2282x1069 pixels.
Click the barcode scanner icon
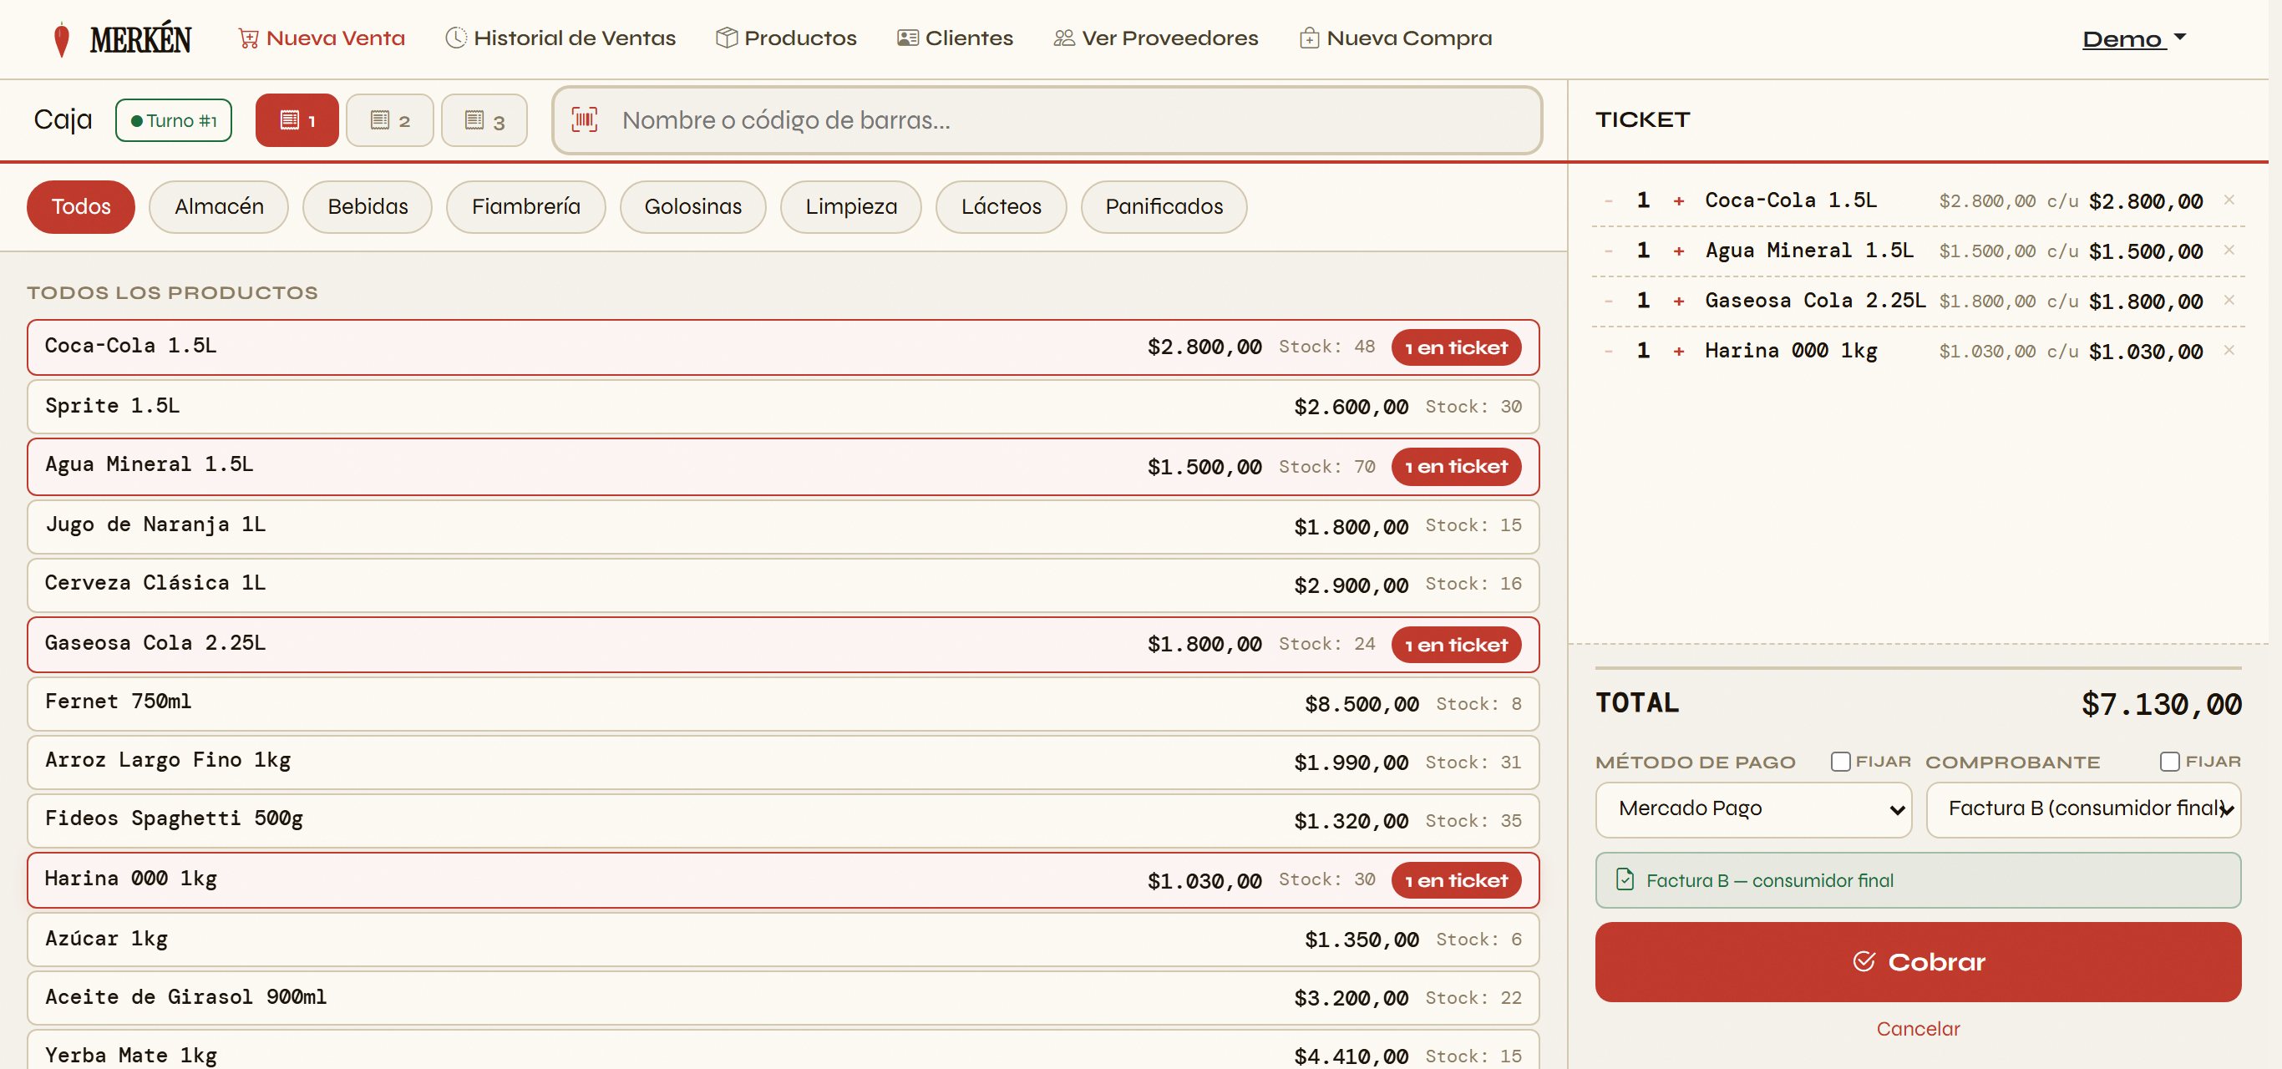585,119
